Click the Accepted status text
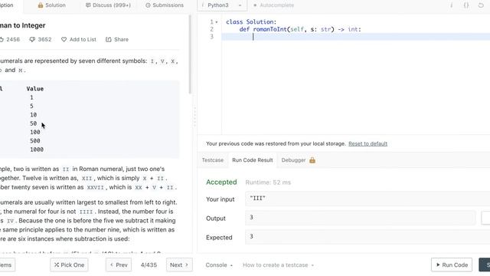Viewport: 490px width, 276px height. tap(221, 182)
